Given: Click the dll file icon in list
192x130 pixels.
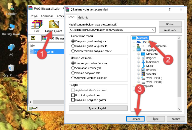Looking at the screenshot, I should click(31, 52).
